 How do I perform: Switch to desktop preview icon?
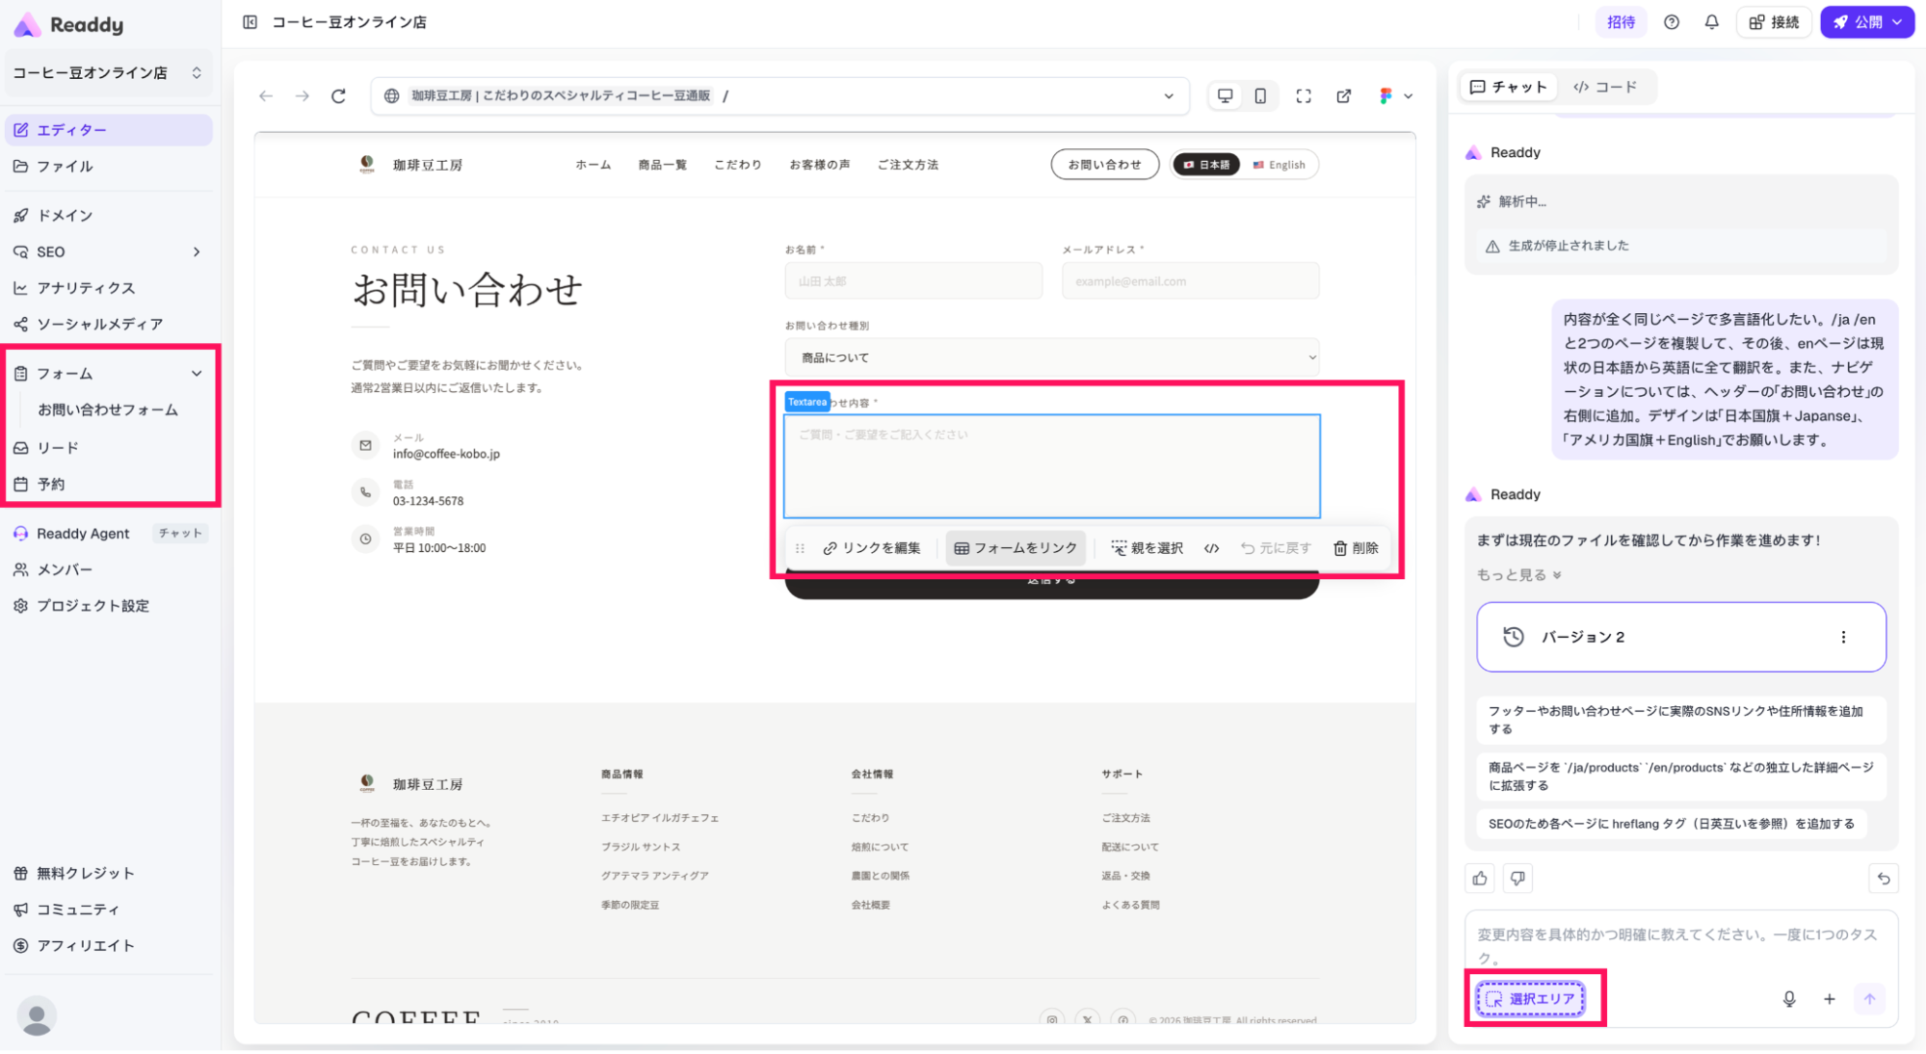pos(1225,95)
